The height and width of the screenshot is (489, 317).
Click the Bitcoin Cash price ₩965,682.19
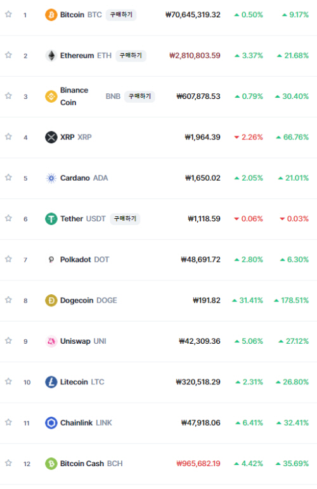pyautogui.click(x=198, y=464)
